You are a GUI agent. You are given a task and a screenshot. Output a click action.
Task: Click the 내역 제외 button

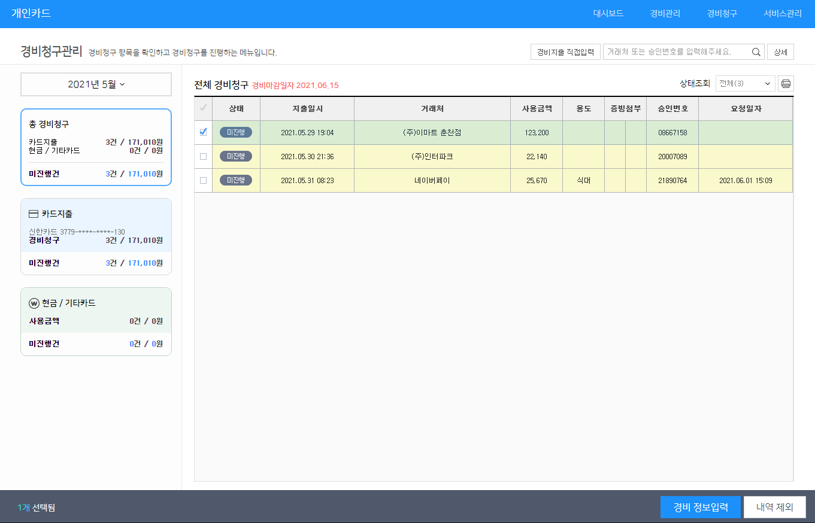coord(774,507)
